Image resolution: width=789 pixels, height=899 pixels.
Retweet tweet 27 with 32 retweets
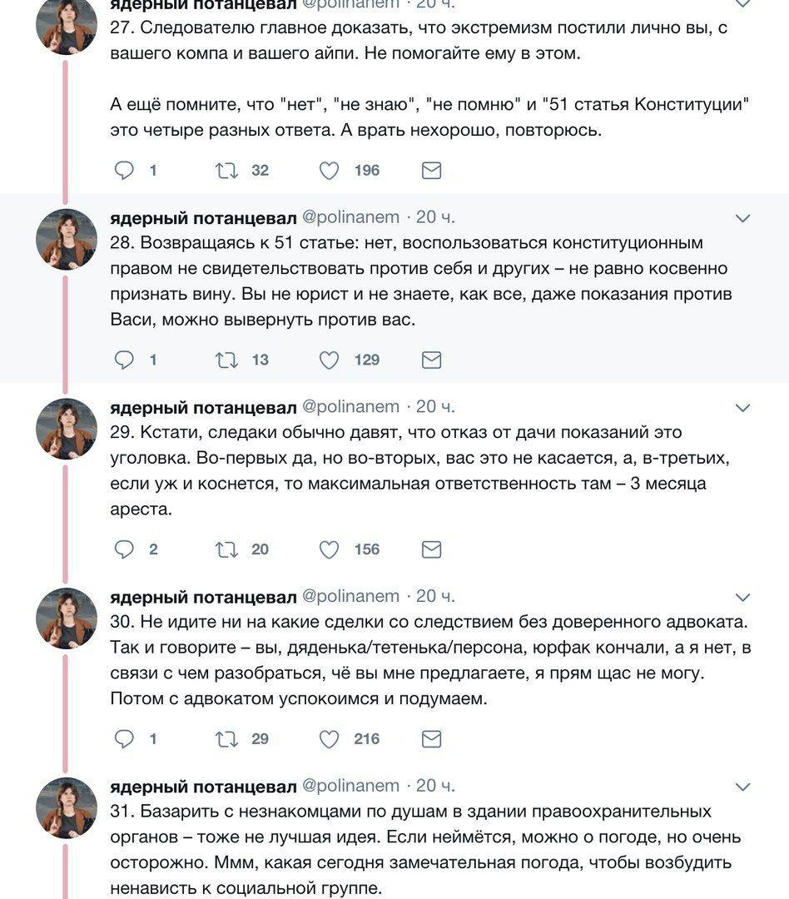[x=226, y=171]
